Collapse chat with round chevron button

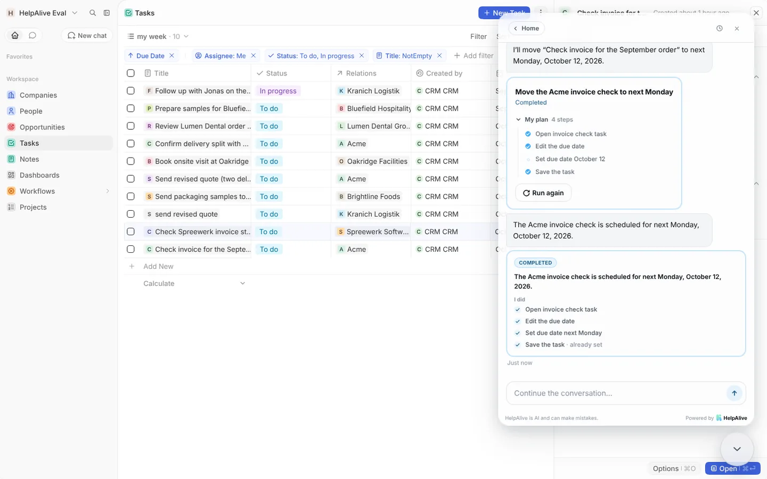(x=737, y=449)
